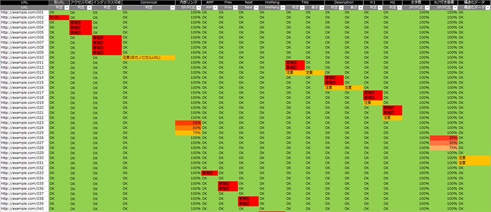Expand the Title 長さ filter dropdown
This screenshot has width=491, height=212.
click(321, 8)
